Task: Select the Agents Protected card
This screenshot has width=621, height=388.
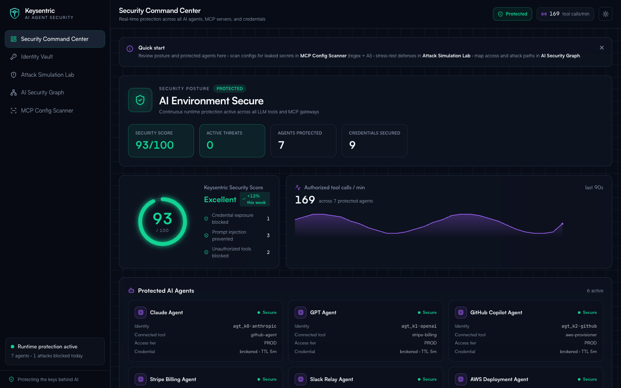Action: (x=303, y=141)
